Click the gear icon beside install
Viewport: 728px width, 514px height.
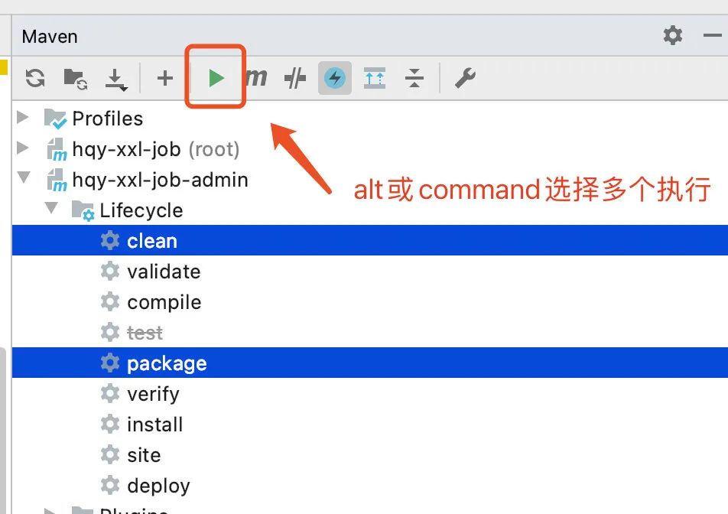(110, 425)
